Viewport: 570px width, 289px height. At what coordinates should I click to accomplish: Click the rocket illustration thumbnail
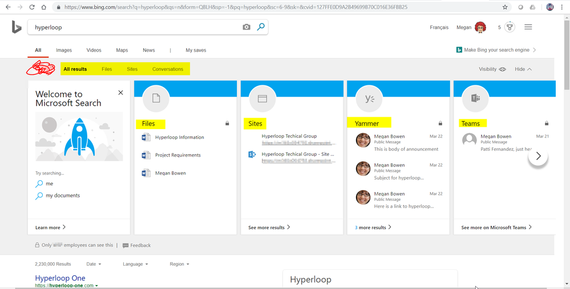(79, 137)
